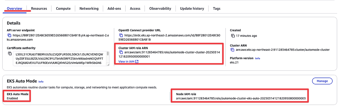
Task: Click the eks.21 platform version value
Action: (234, 63)
